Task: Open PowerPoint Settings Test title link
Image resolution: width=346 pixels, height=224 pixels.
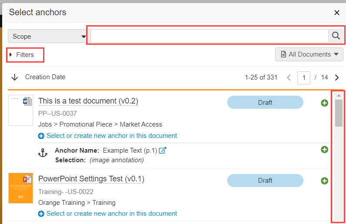Action: tap(91, 179)
